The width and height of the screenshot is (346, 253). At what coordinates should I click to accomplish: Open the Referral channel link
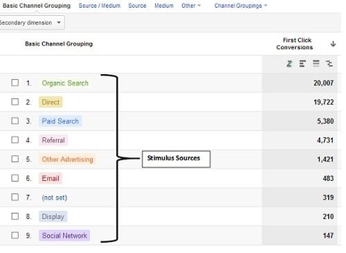tap(53, 140)
